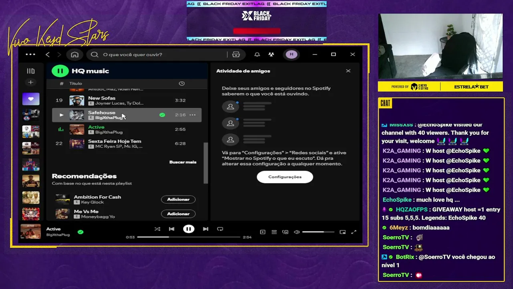This screenshot has width=513, height=289.
Task: Enter full screen mode
Action: pyautogui.click(x=354, y=232)
